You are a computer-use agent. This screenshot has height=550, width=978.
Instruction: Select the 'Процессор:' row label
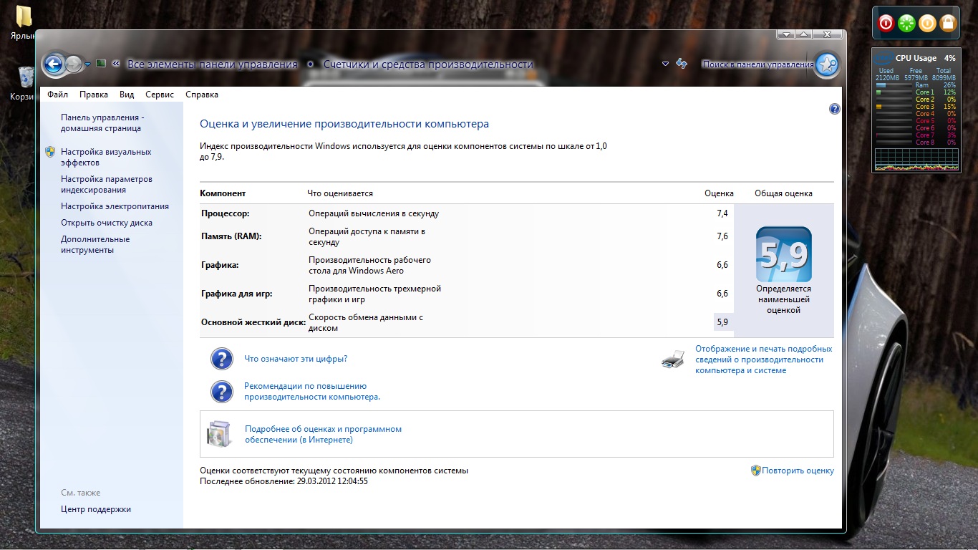tap(226, 213)
